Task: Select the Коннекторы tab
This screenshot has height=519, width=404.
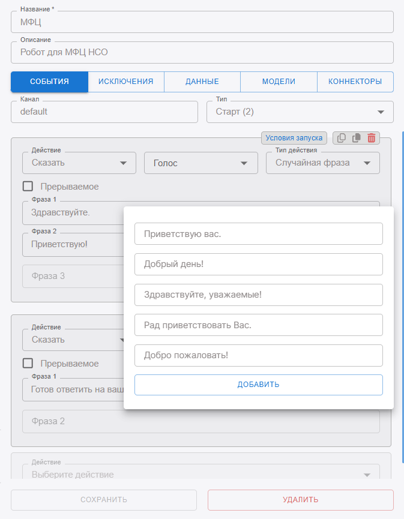Action: pos(355,82)
